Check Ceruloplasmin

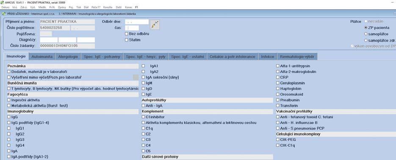278,83
